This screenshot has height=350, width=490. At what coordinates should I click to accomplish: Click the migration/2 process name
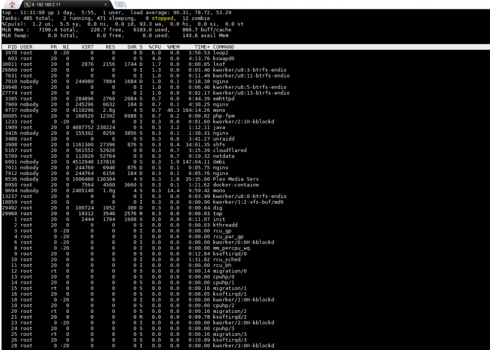[230, 311]
